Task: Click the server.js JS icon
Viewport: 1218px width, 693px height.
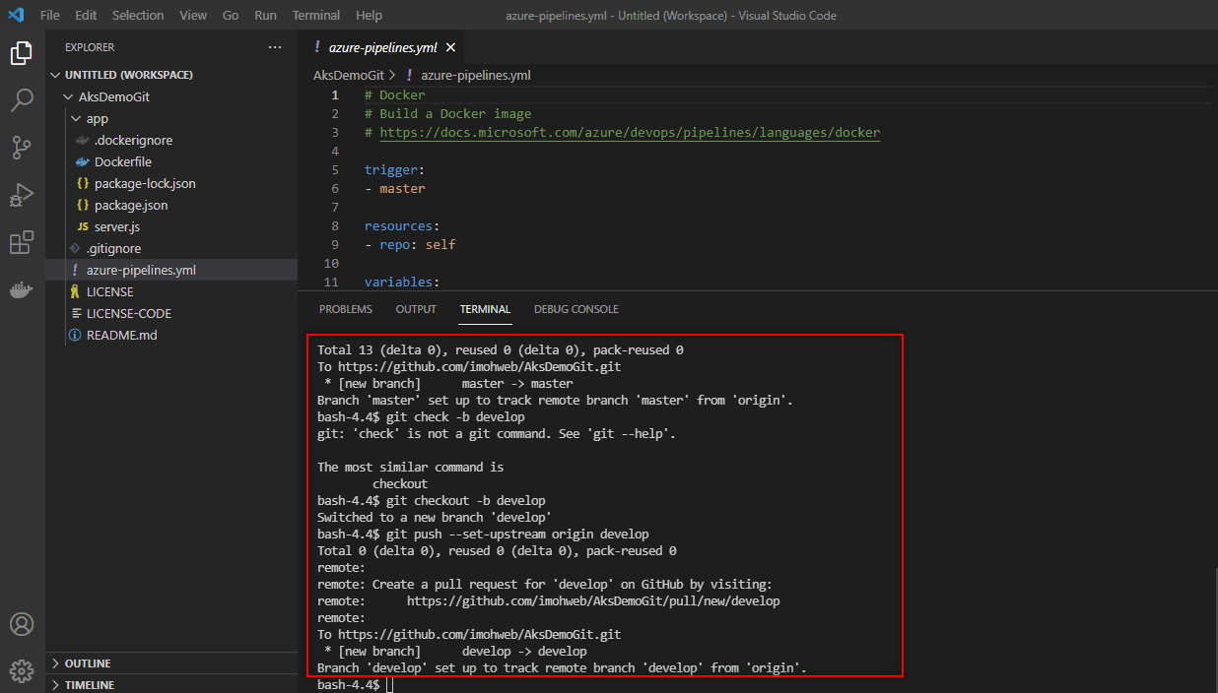Action: pos(83,227)
